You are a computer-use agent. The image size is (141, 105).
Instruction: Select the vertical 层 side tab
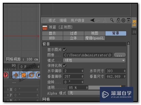(x=134, y=32)
